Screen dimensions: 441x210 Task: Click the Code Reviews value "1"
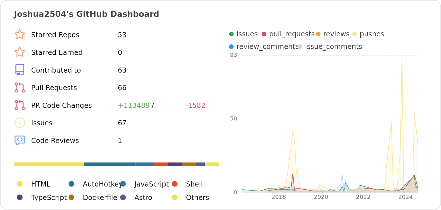point(120,141)
